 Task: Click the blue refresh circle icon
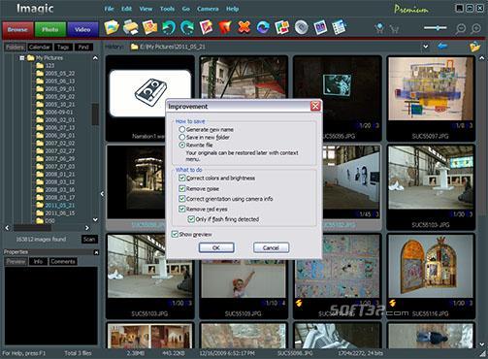click(x=263, y=27)
